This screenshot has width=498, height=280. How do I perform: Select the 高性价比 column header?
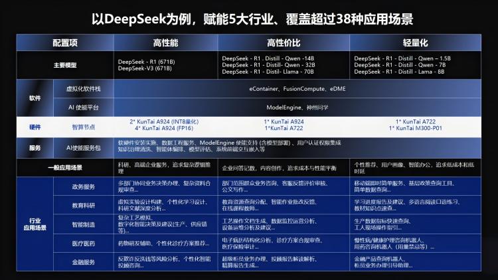click(284, 43)
